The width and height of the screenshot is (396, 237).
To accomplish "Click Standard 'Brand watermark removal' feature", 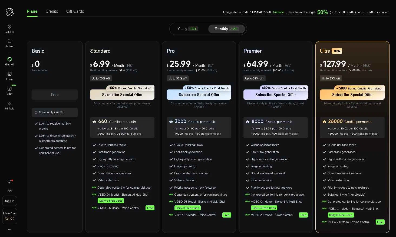I will 114,173.
